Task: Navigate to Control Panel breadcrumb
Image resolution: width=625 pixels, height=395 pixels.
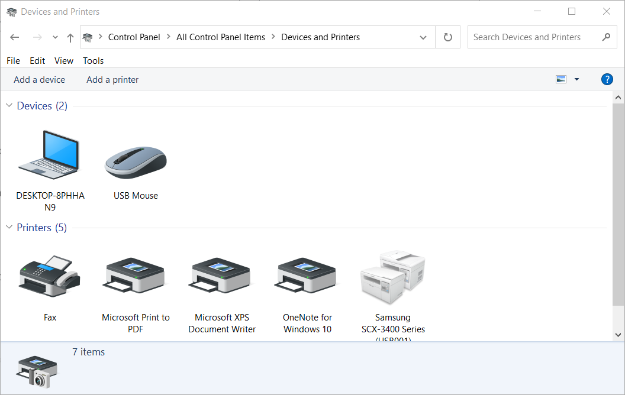Action: tap(134, 37)
